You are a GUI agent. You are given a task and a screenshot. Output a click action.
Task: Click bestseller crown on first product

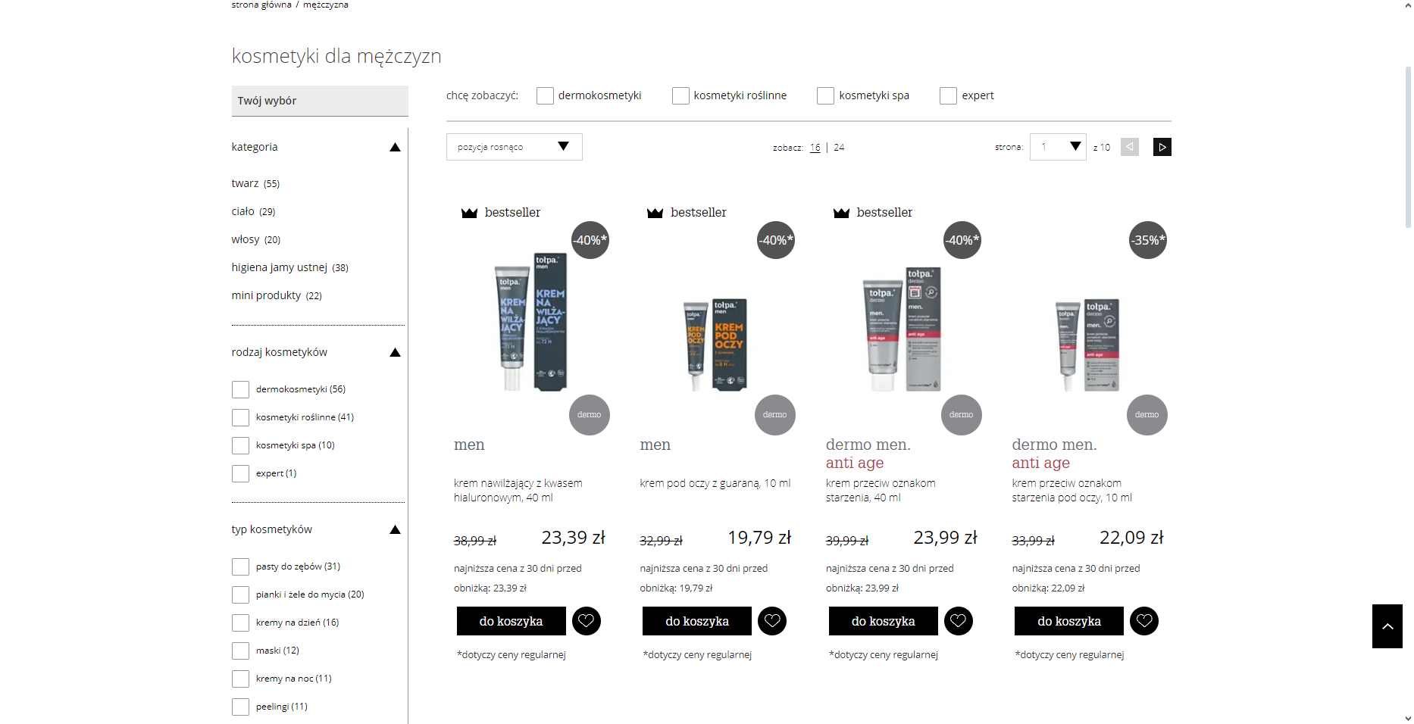(x=469, y=213)
